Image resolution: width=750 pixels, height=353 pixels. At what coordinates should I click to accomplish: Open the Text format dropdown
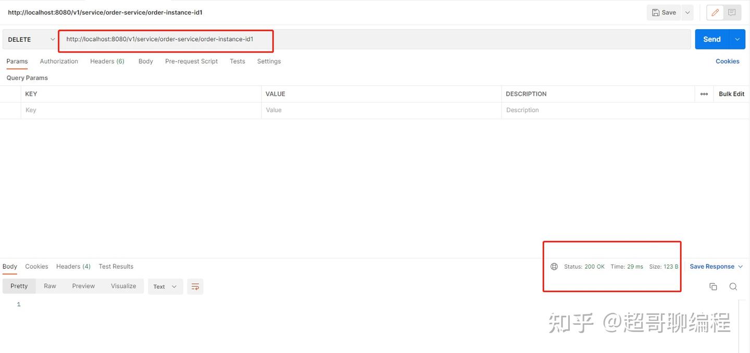(166, 287)
